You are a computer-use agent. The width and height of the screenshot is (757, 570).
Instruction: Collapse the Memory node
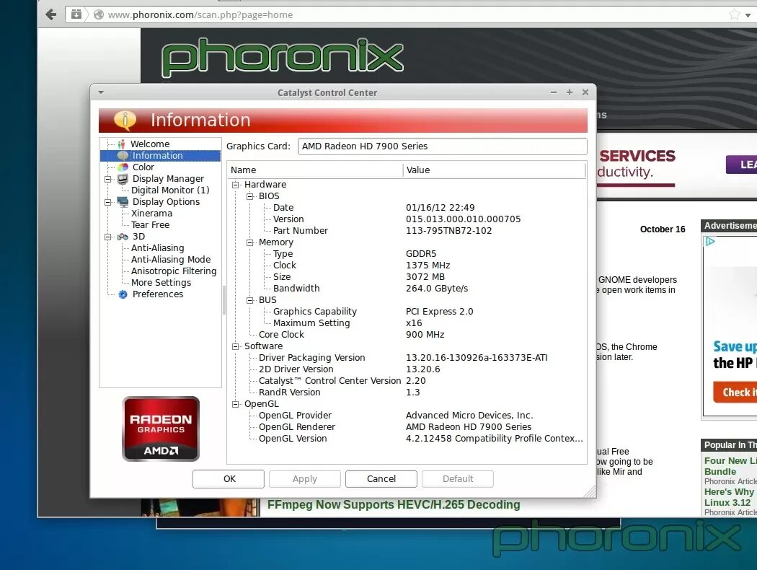[x=250, y=243]
